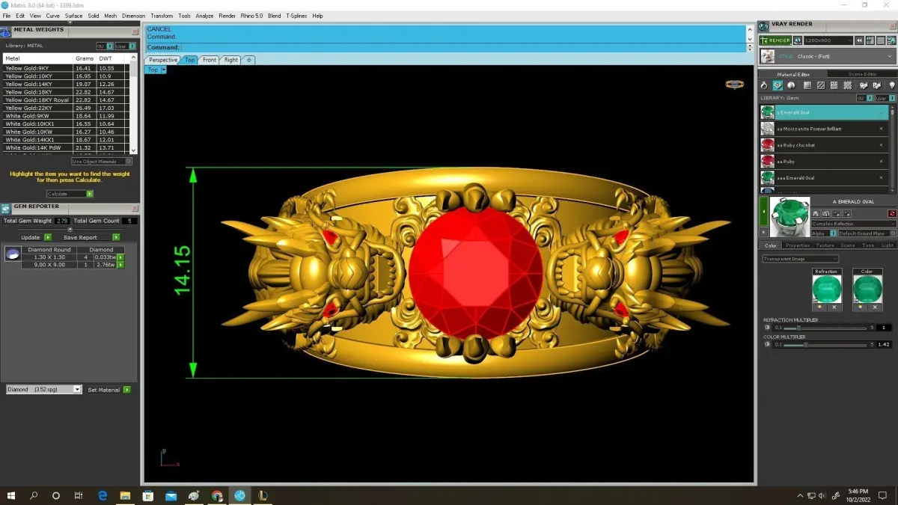Open the Windows Start menu

click(x=11, y=495)
